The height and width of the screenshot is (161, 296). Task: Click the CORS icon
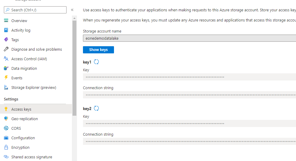[x=6, y=128]
